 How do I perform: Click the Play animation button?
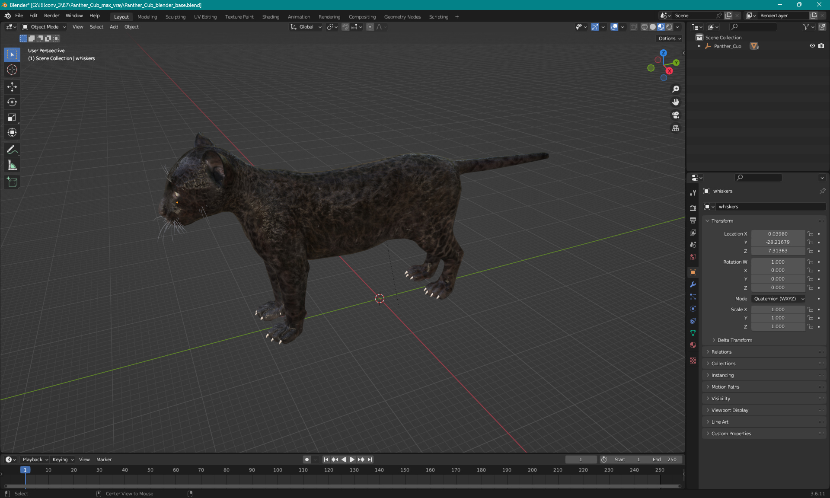click(x=352, y=460)
